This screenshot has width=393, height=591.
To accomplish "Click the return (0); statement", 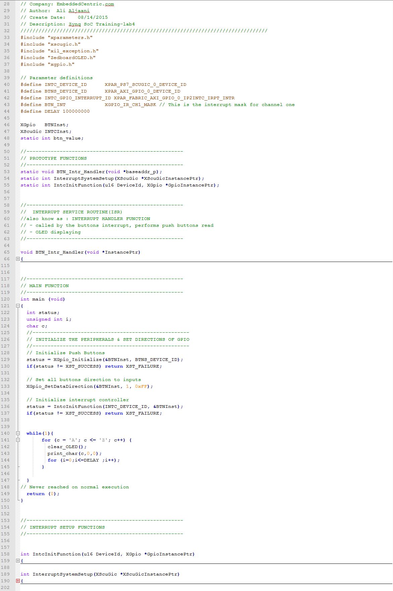I will [x=43, y=494].
